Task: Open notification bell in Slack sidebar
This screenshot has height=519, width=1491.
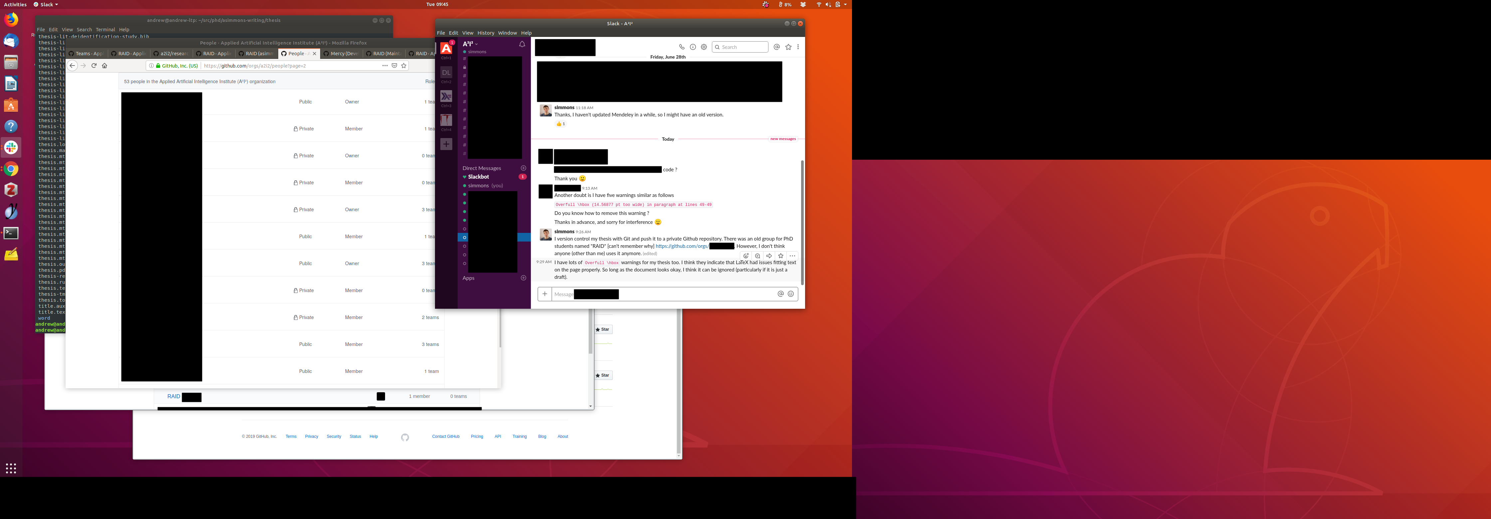Action: coord(522,44)
